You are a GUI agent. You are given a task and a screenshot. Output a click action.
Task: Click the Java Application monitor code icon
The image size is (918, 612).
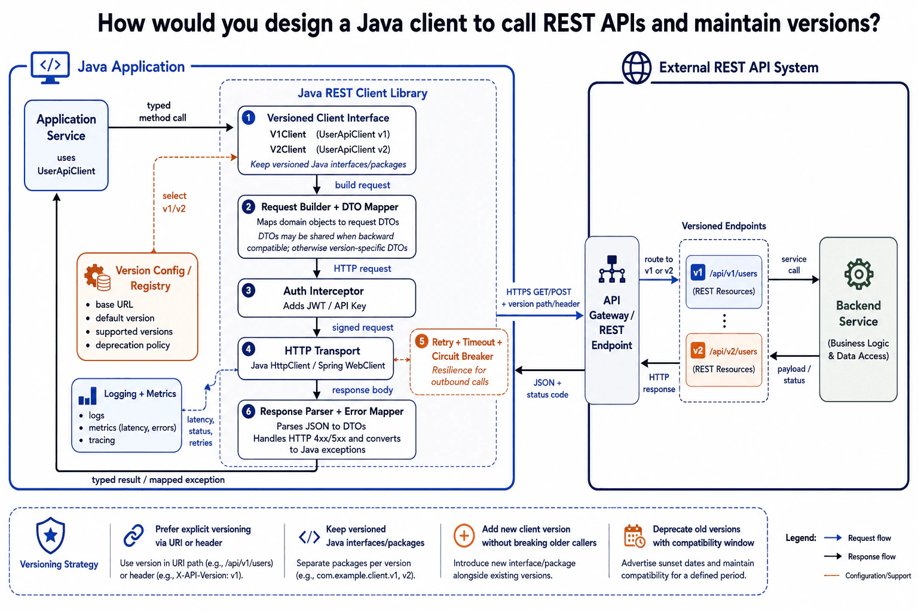50,67
